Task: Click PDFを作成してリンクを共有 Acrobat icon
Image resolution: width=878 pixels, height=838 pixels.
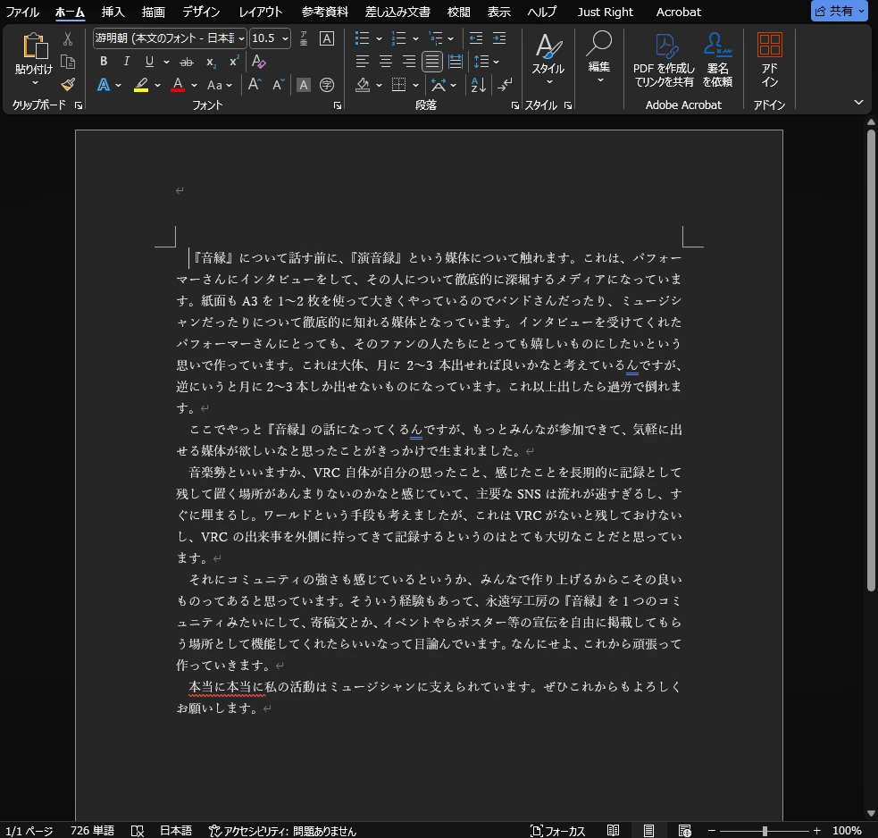Action: 664,61
